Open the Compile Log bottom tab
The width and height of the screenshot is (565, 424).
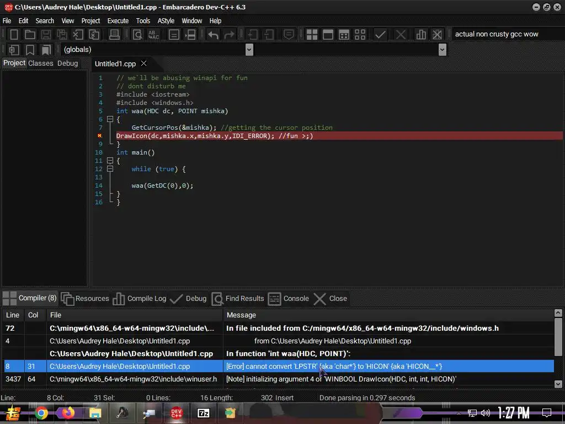click(x=140, y=299)
